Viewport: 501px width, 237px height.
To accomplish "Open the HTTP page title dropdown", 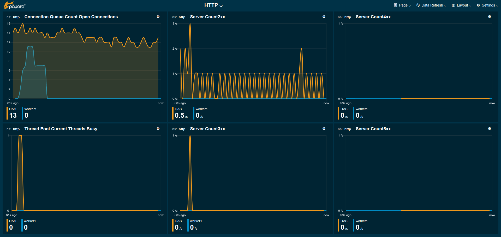I will click(x=213, y=5).
